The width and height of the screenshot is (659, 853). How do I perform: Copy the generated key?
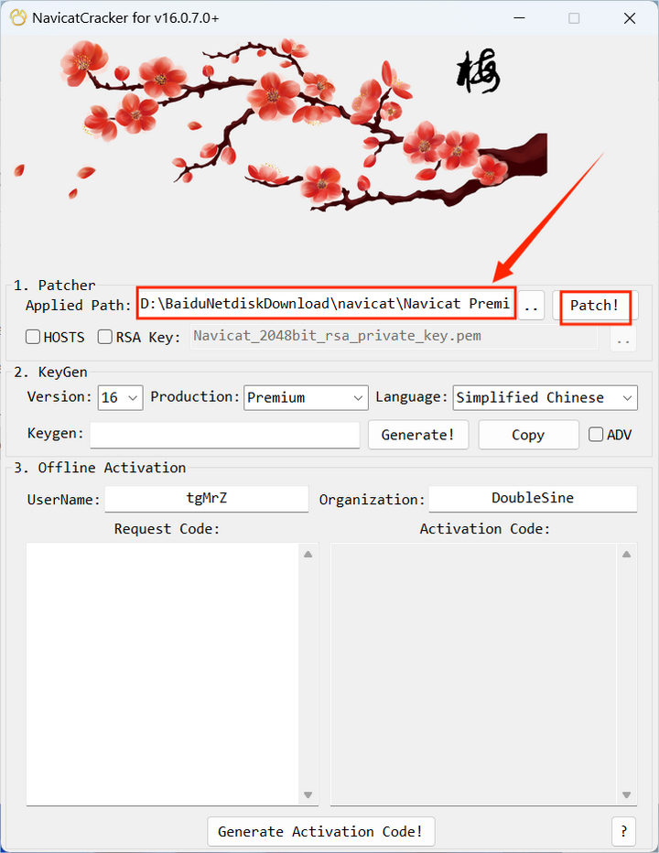(x=528, y=435)
